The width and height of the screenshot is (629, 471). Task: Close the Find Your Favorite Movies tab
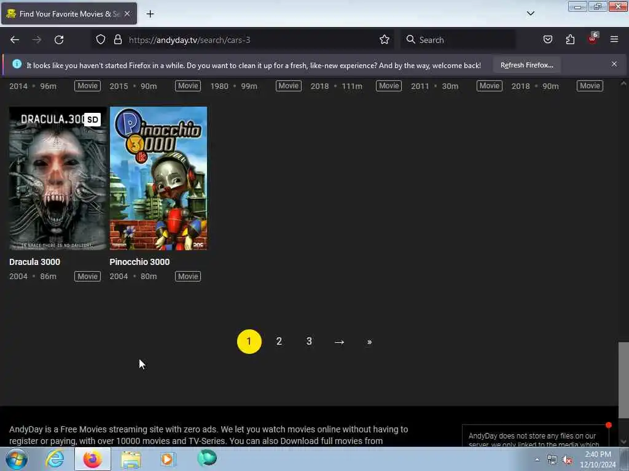127,13
